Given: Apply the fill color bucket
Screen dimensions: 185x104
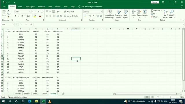Looking at the screenshot, I should coord(35,16).
